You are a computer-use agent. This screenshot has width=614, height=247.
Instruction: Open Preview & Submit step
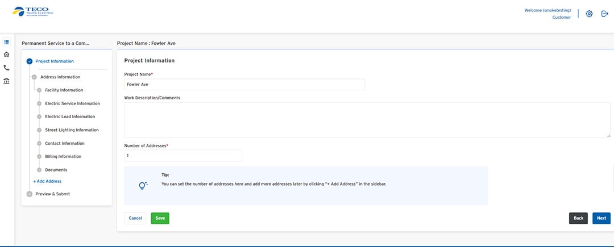pos(52,194)
